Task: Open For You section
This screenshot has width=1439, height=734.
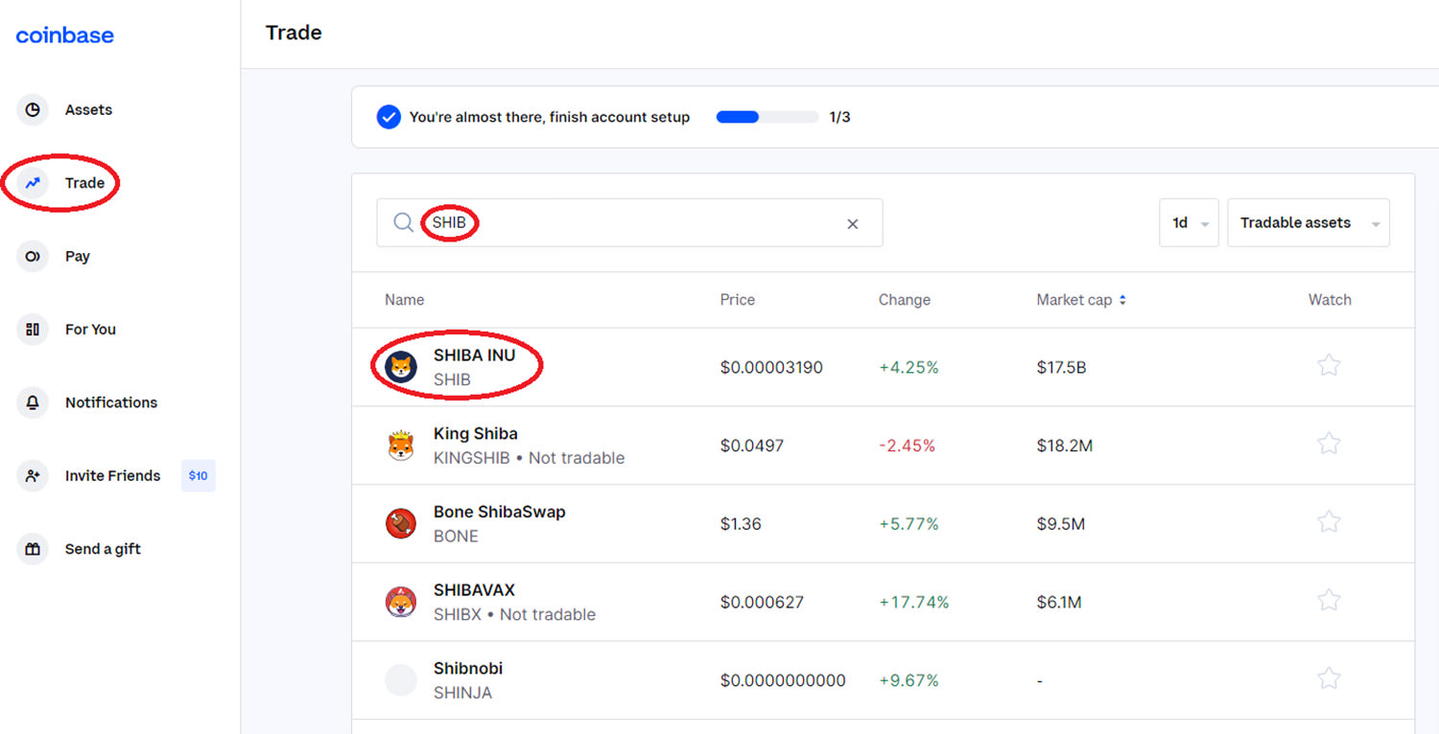Action: 90,329
